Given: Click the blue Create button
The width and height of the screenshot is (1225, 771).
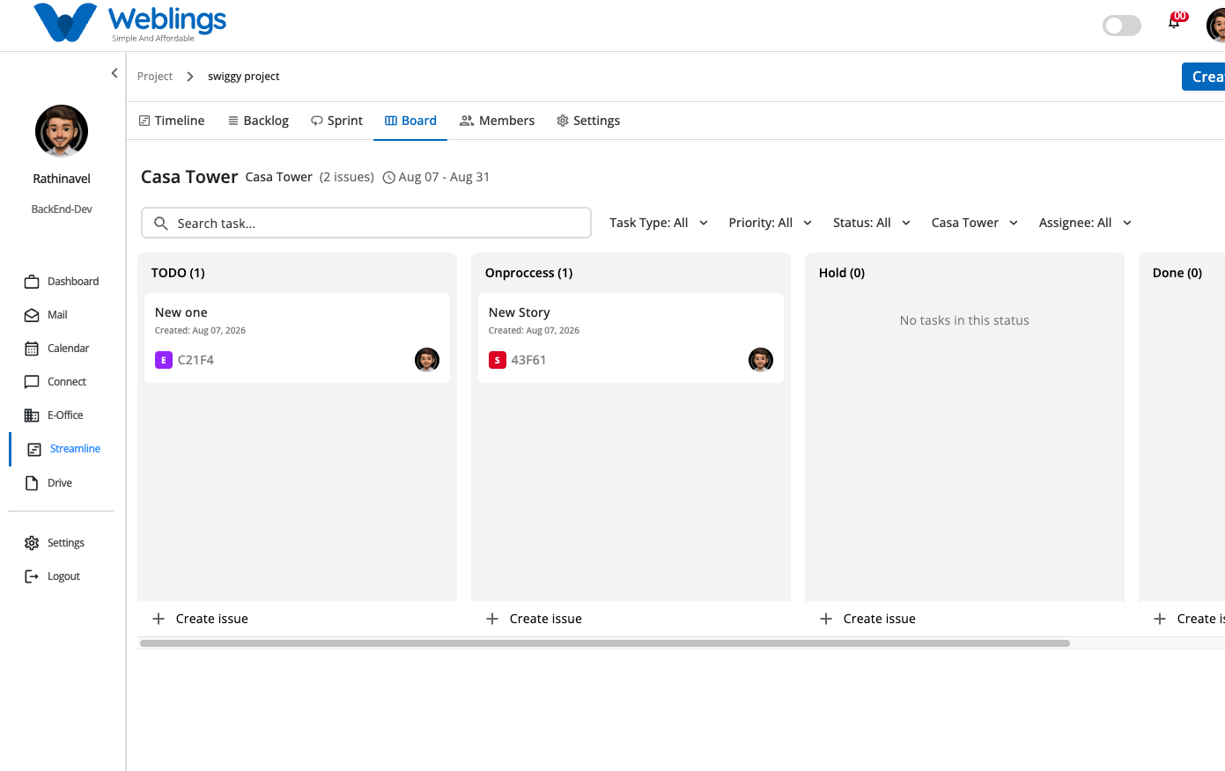Looking at the screenshot, I should [x=1203, y=77].
